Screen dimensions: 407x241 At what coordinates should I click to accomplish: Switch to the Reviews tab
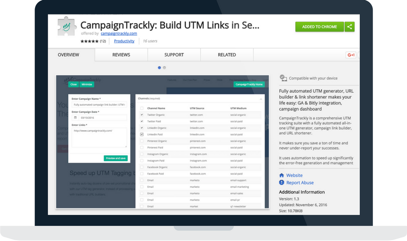coord(121,55)
